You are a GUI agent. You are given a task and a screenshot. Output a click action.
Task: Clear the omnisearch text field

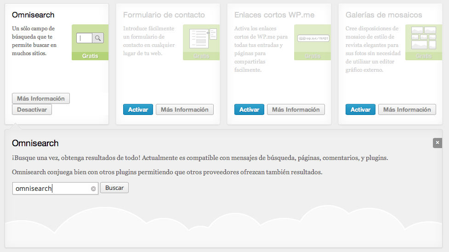(x=93, y=189)
